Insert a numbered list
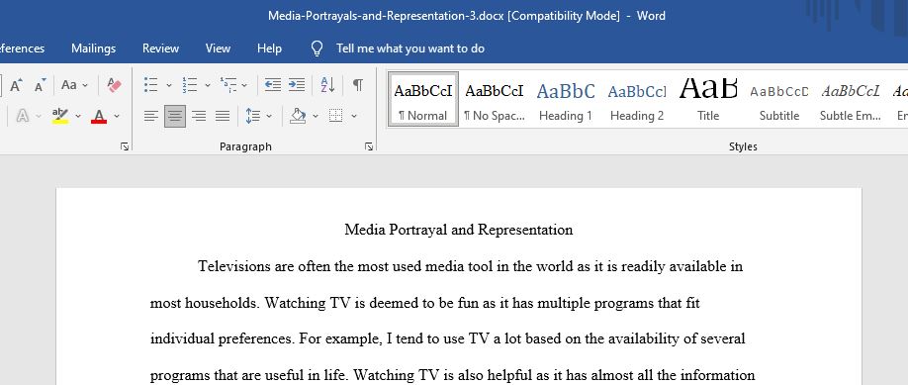Screen dimensions: 908x385 click(x=189, y=85)
